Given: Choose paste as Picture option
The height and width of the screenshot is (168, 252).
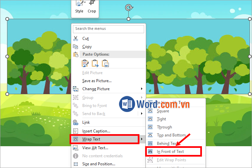Looking at the screenshot, I should [x=105, y=63].
